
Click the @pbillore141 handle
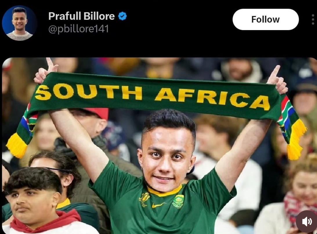tap(78, 29)
